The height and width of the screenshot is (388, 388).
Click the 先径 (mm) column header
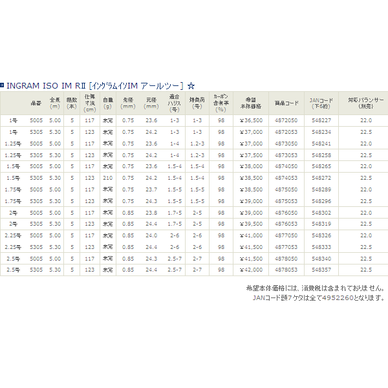(x=128, y=103)
